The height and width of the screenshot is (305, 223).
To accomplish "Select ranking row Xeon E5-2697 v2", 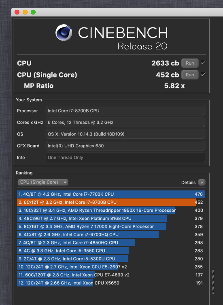I will (x=111, y=267).
